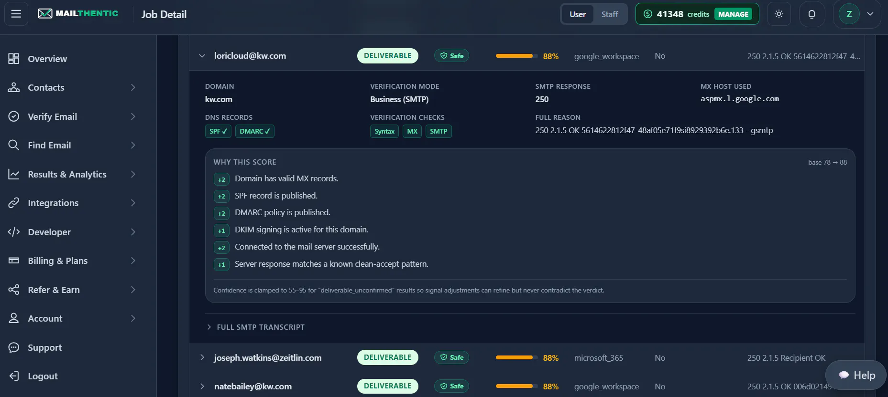888x397 pixels.
Task: Click the Z user avatar
Action: coord(849,14)
